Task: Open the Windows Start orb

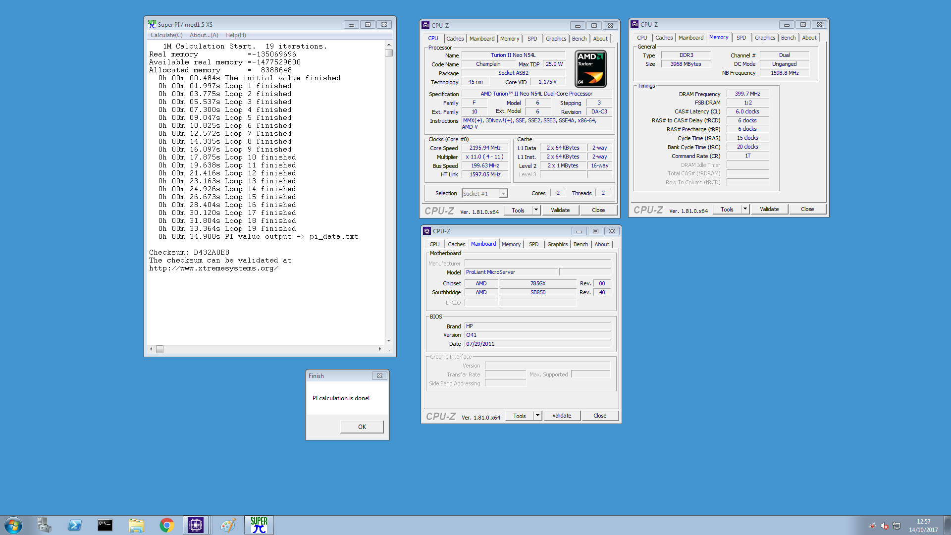Action: [13, 525]
